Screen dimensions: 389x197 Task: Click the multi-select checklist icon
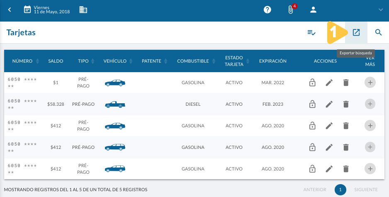coord(311,32)
